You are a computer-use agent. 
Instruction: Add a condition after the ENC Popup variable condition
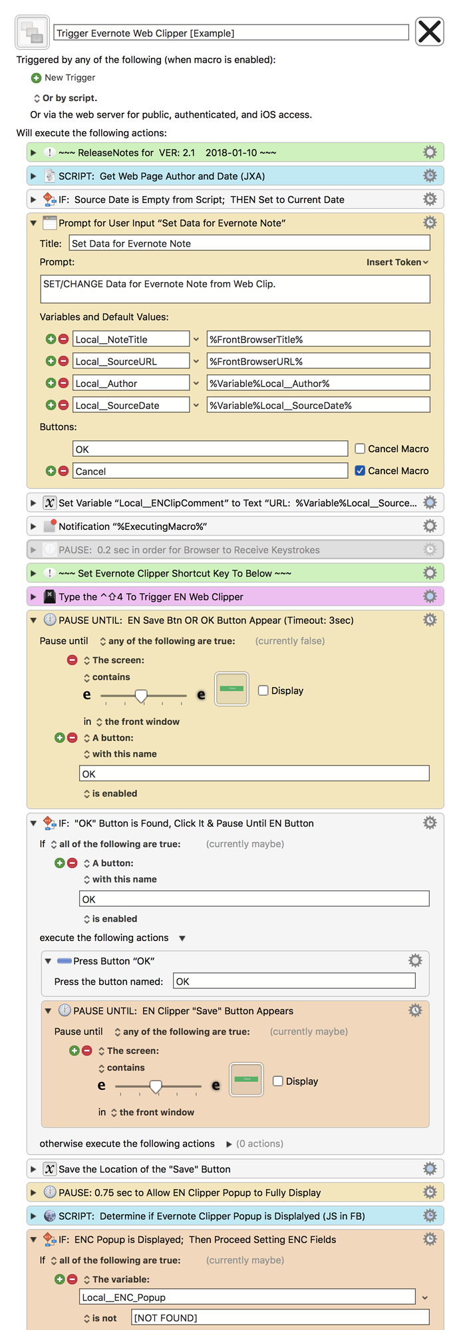pyautogui.click(x=59, y=1279)
